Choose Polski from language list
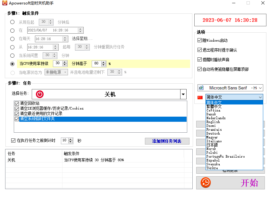Screen dimensions: 269x199 pyautogui.click(x=234, y=153)
